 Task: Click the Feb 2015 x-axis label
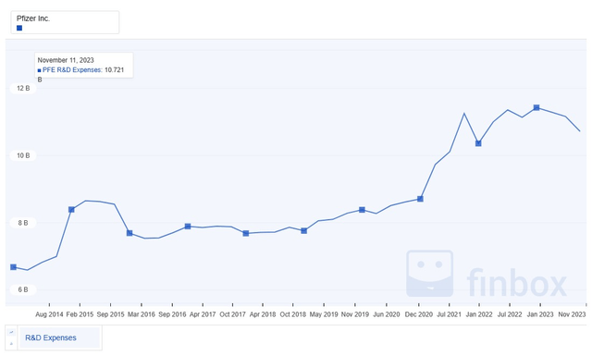(80, 314)
